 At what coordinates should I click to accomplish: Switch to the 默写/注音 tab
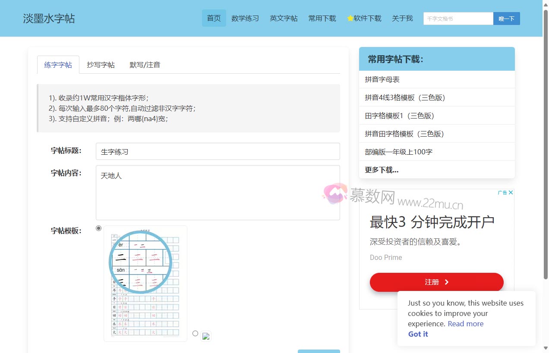(144, 65)
